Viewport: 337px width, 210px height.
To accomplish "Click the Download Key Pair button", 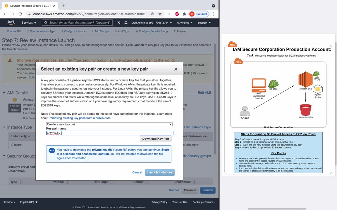I will coord(156,139).
